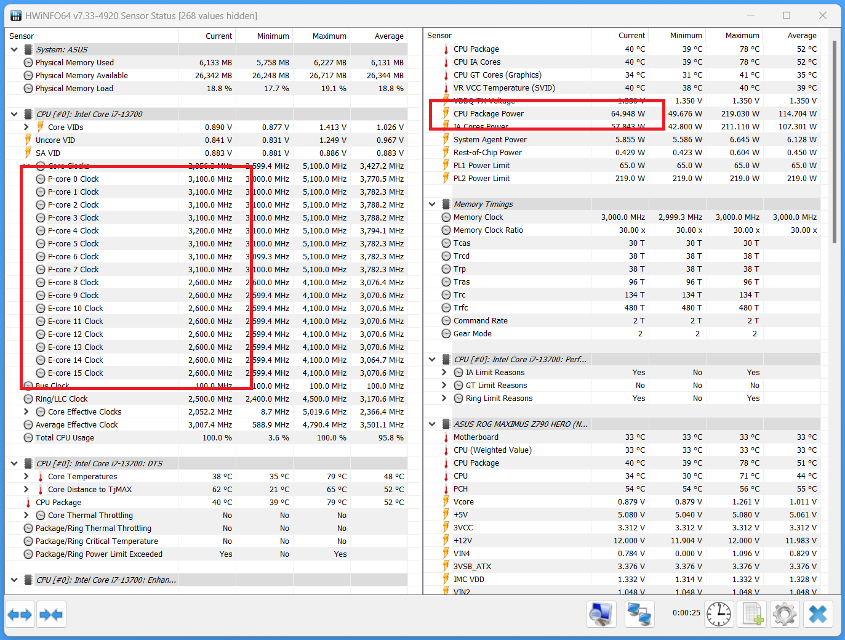
Task: Select the CPU (Weighted Value) row
Action: click(622, 450)
